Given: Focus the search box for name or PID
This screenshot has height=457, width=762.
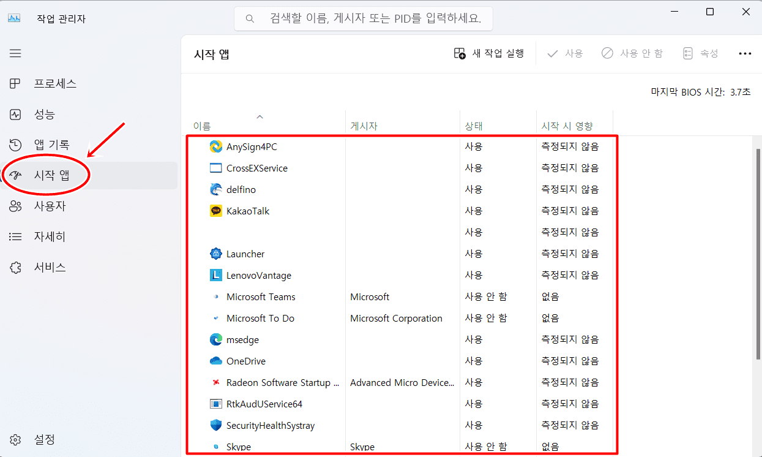Looking at the screenshot, I should [x=364, y=18].
